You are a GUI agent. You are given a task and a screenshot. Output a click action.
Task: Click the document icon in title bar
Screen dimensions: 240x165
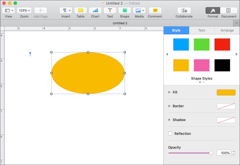coord(102,3)
